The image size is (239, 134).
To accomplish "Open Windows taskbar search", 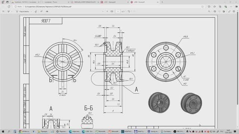I will click(9, 131).
